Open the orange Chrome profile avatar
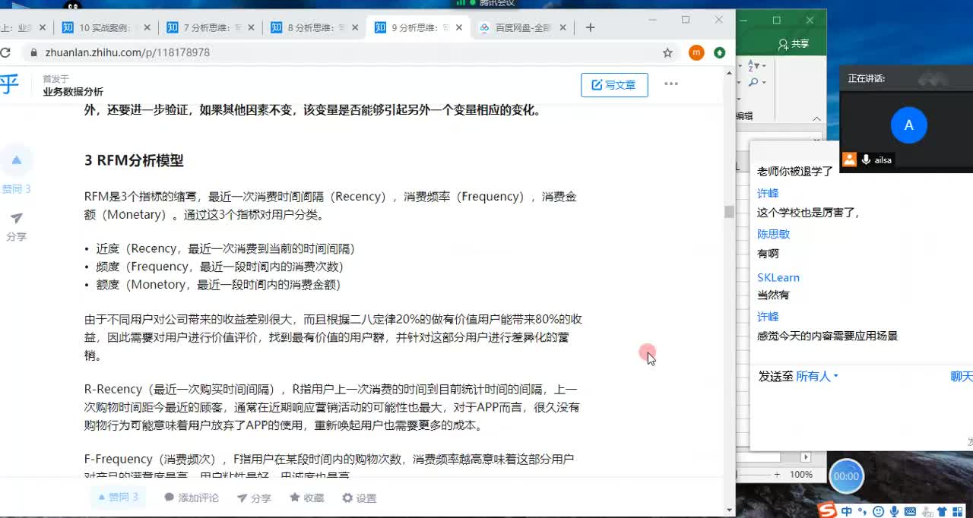Viewport: 973px width, 518px height. 696,52
